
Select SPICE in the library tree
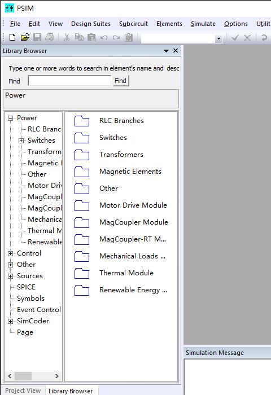26,287
